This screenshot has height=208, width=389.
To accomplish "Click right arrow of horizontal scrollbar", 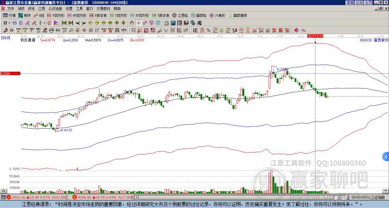I will 339,197.
